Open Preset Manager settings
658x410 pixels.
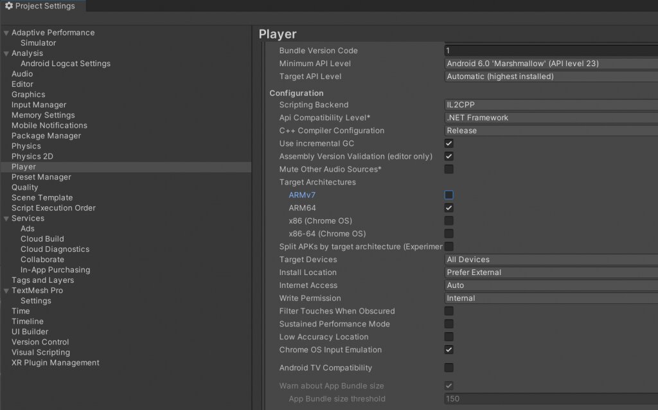[41, 177]
